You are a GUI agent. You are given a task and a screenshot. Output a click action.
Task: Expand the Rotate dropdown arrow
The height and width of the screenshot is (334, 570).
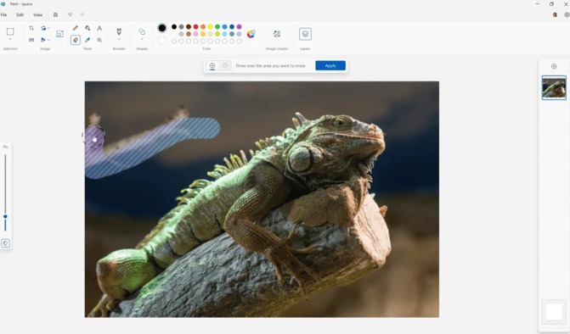pyautogui.click(x=49, y=28)
